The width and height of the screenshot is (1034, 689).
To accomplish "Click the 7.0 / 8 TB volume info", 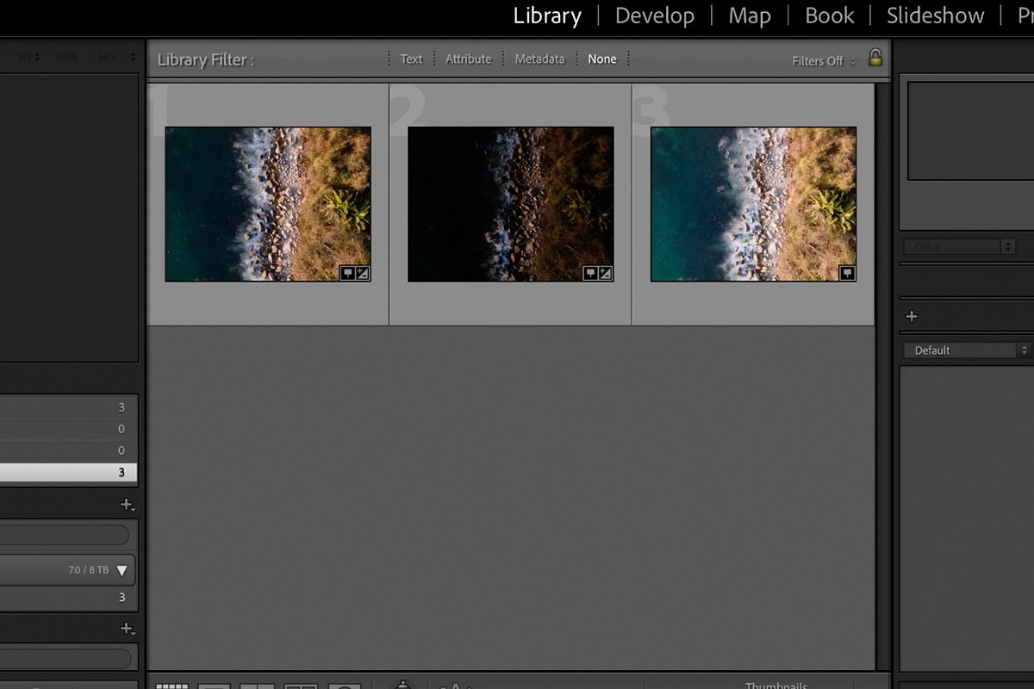I will pyautogui.click(x=89, y=570).
